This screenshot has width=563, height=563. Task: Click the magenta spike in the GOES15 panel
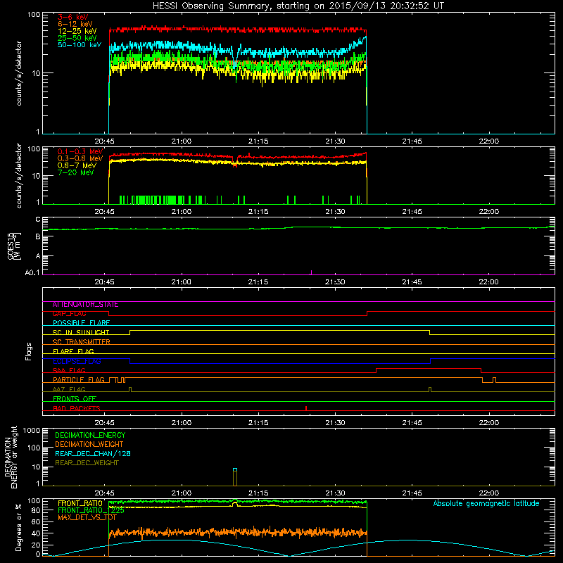tap(311, 272)
